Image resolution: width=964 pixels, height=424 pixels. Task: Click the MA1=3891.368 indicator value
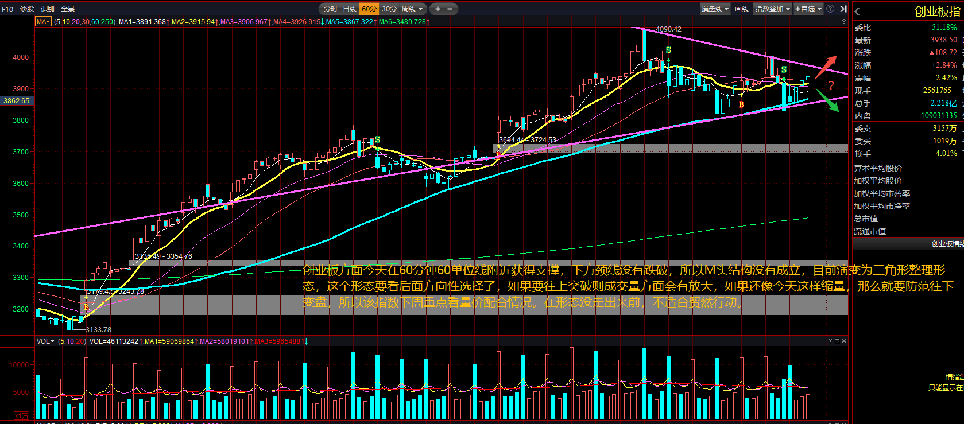click(x=144, y=22)
